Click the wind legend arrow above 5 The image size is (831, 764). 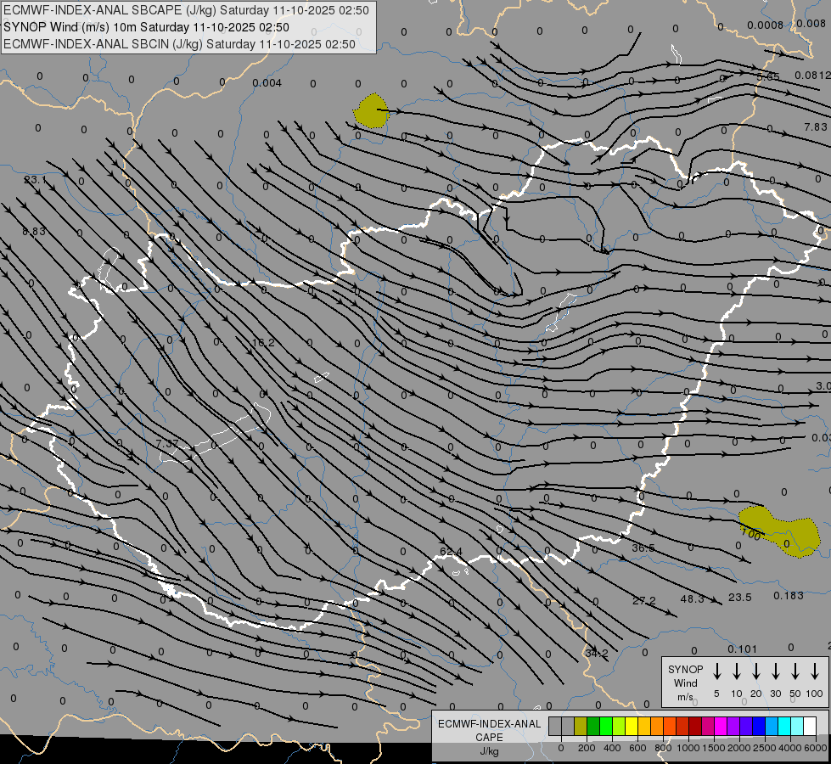[716, 671]
